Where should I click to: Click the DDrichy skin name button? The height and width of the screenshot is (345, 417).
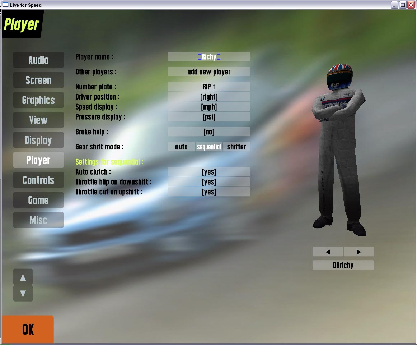pyautogui.click(x=343, y=265)
